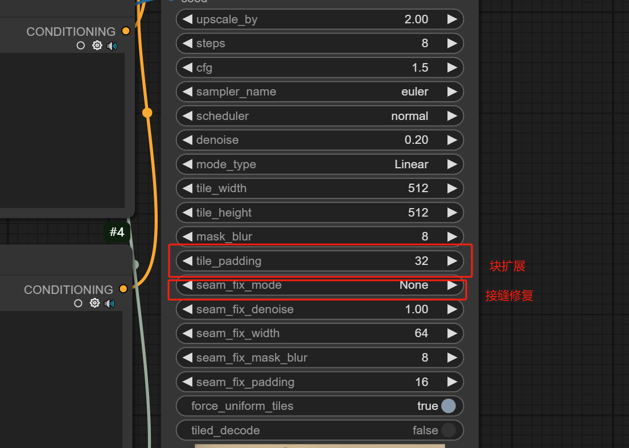Viewport: 629px width, 448px height.
Task: Increase steps with the right arrow
Action: point(452,43)
